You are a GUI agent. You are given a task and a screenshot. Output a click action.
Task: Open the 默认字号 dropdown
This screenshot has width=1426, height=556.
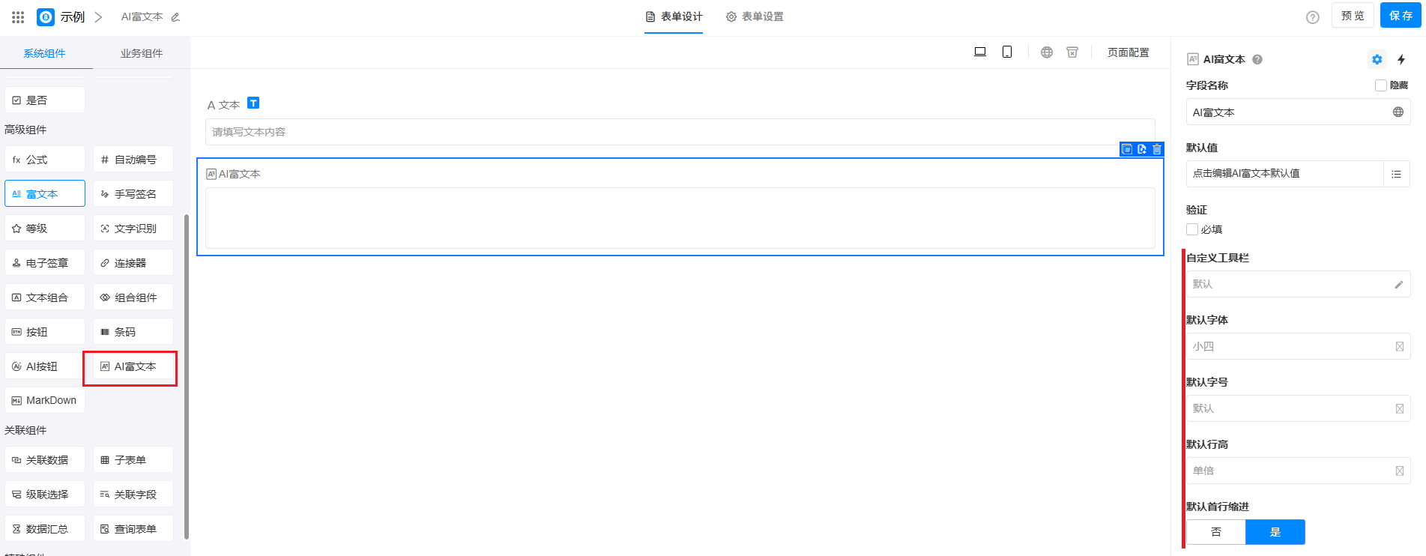(x=1297, y=408)
